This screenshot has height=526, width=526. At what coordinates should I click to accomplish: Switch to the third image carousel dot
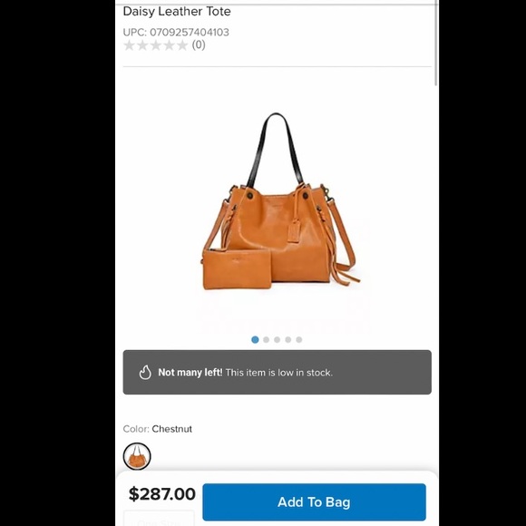tap(278, 340)
